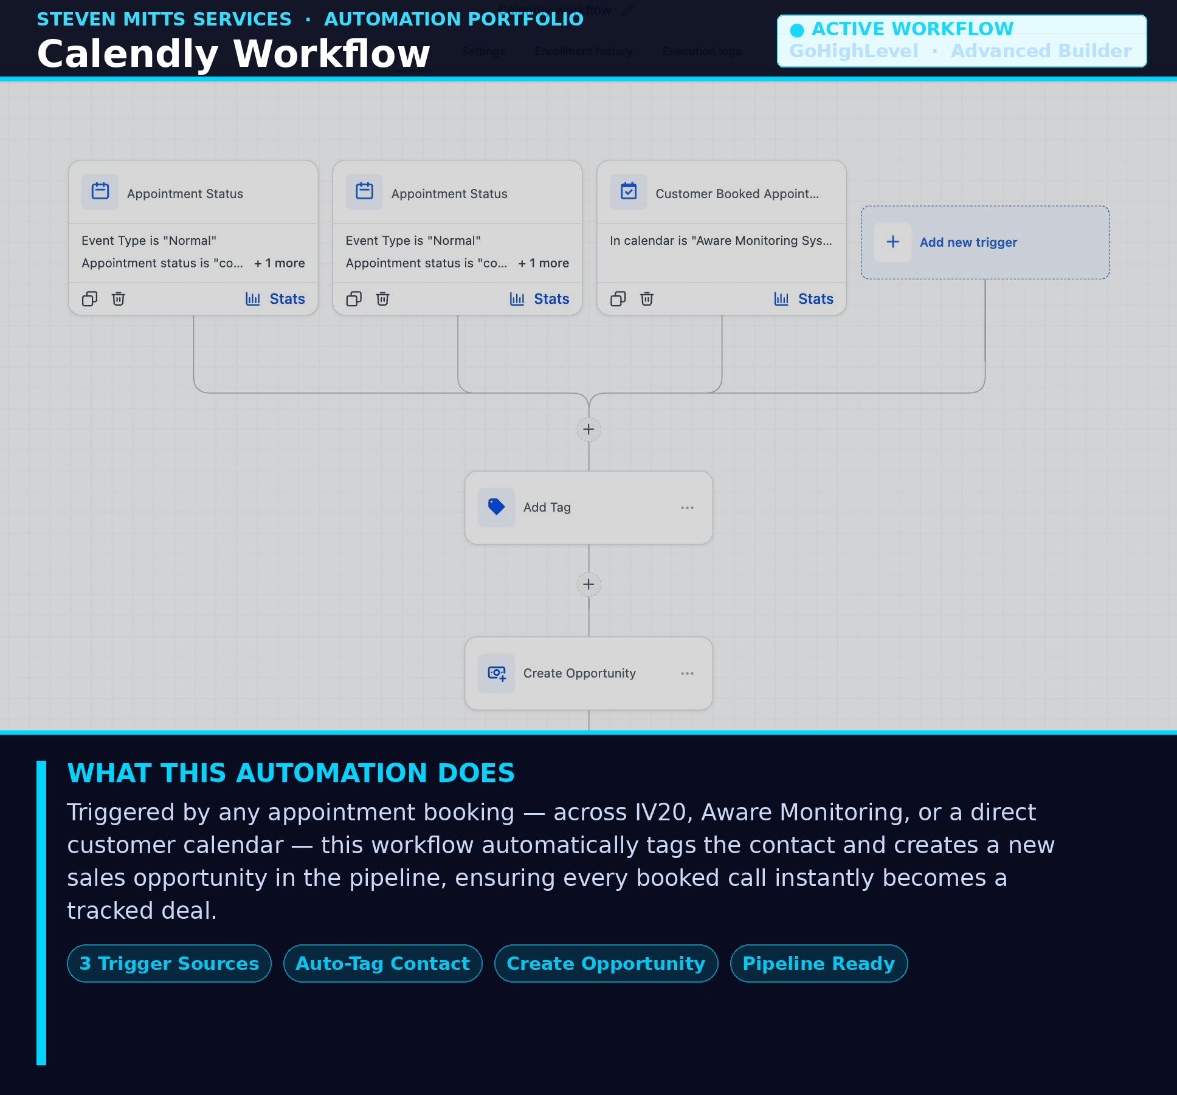Switch to the Enrollment history tab
The height and width of the screenshot is (1095, 1177).
584,52
